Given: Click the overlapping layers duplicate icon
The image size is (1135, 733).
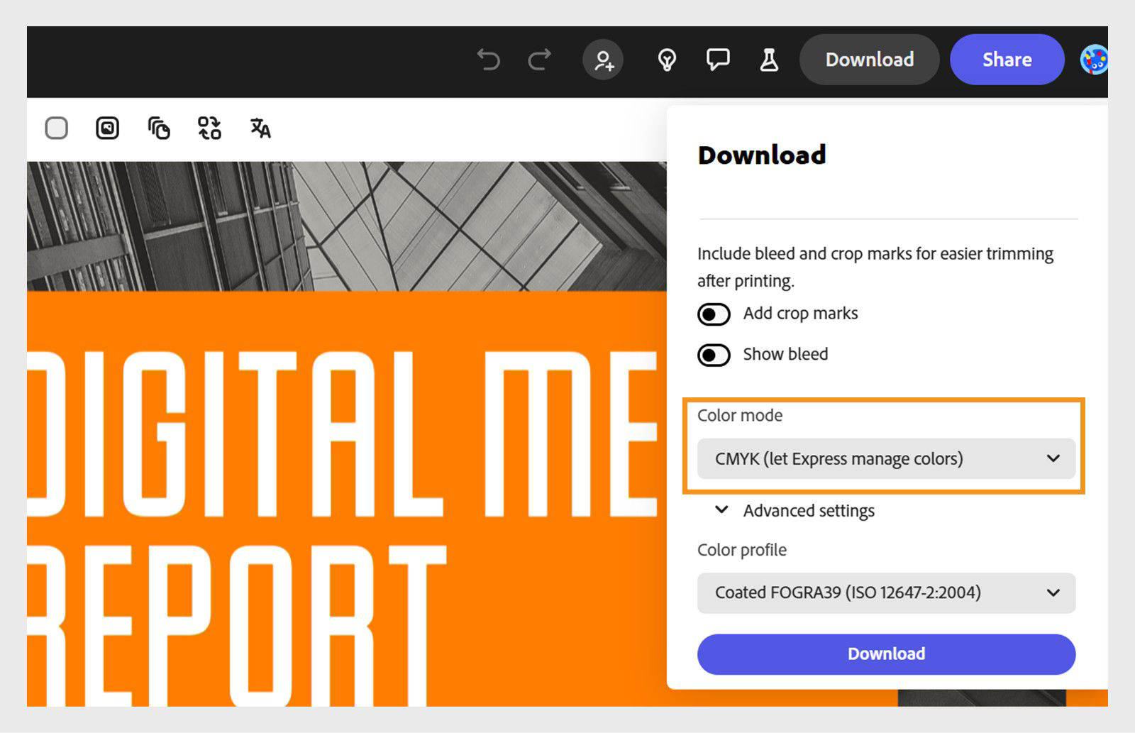Looking at the screenshot, I should [159, 128].
